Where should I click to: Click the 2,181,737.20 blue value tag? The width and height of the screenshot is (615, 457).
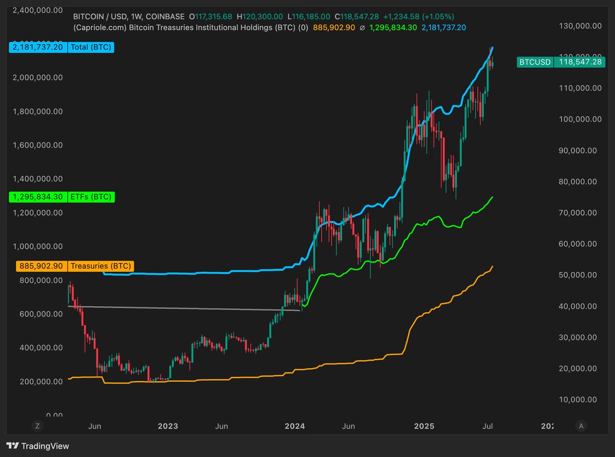[38, 47]
